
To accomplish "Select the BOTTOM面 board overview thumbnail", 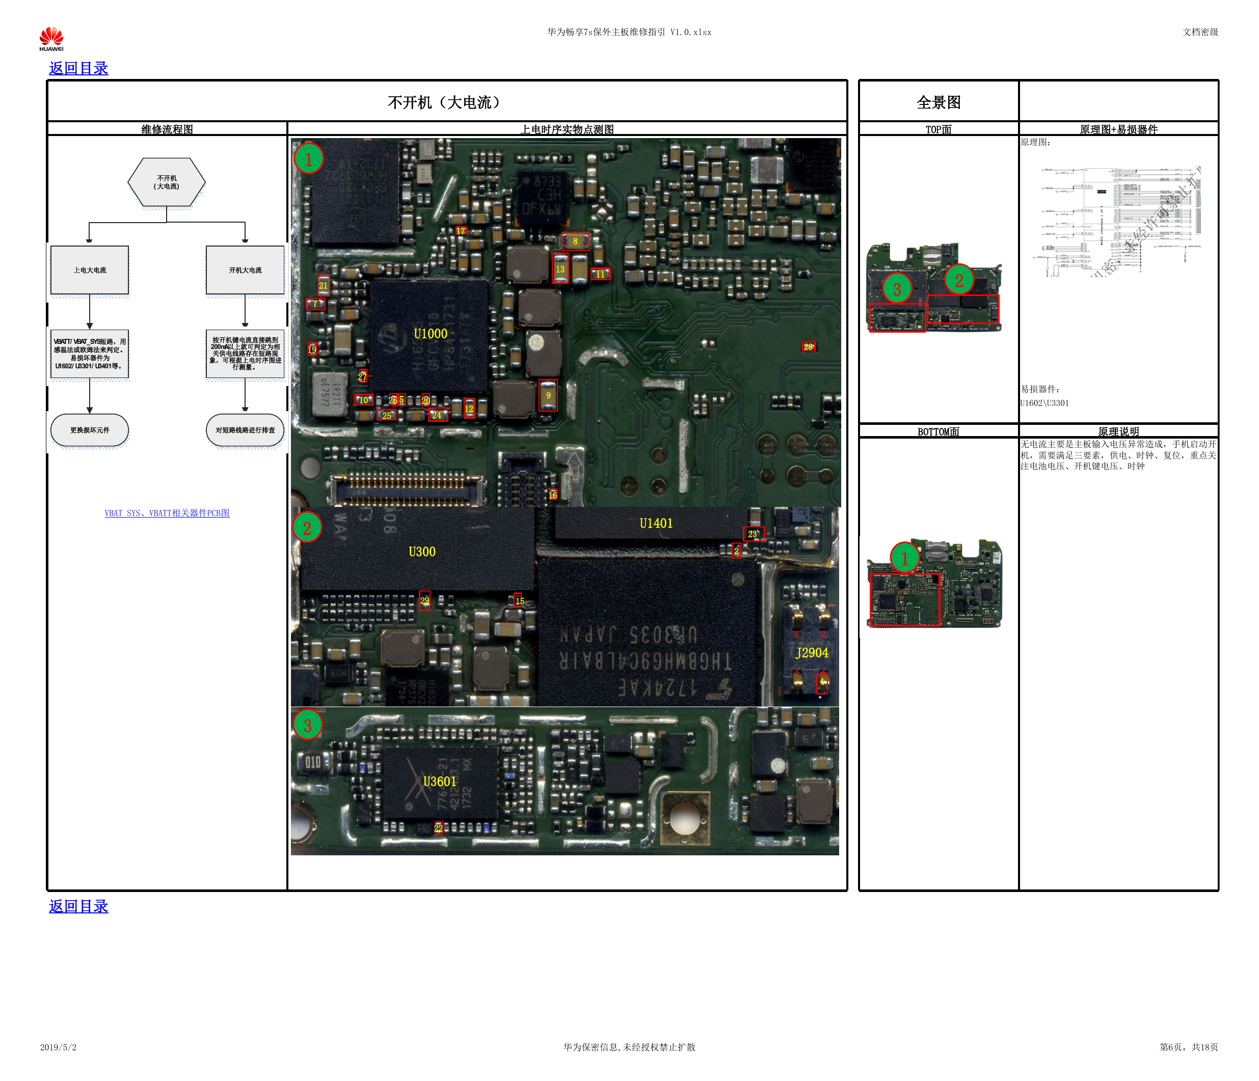I will [x=934, y=583].
